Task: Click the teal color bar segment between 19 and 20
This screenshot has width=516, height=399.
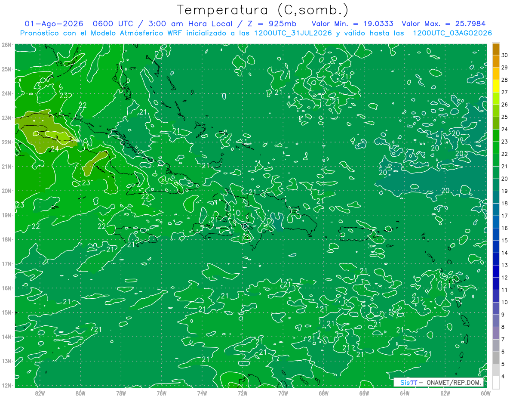Action: tap(496, 185)
